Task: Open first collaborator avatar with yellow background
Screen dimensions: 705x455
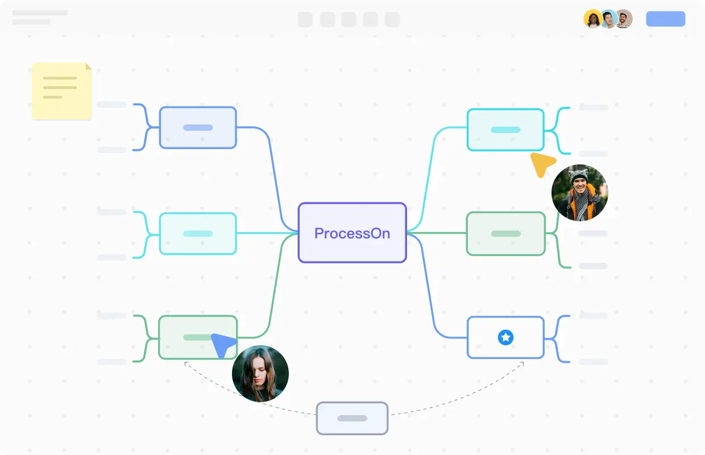Action: 593,19
